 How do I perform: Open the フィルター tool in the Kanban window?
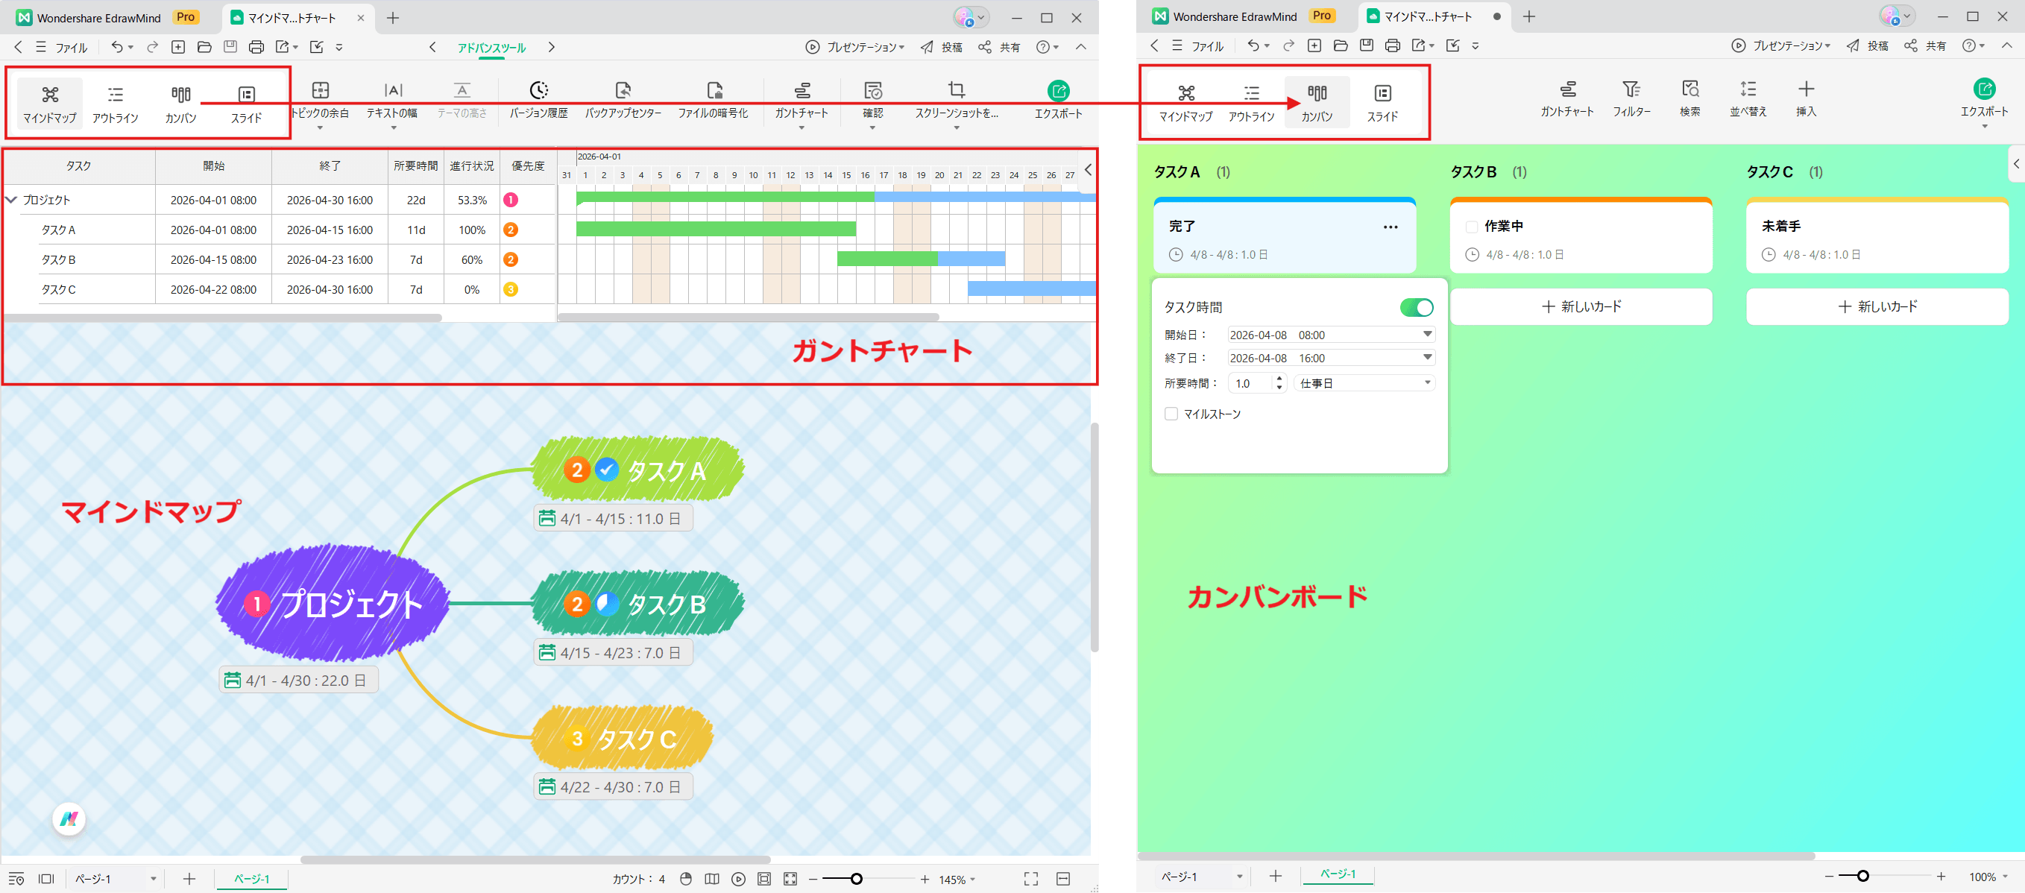[x=1632, y=97]
